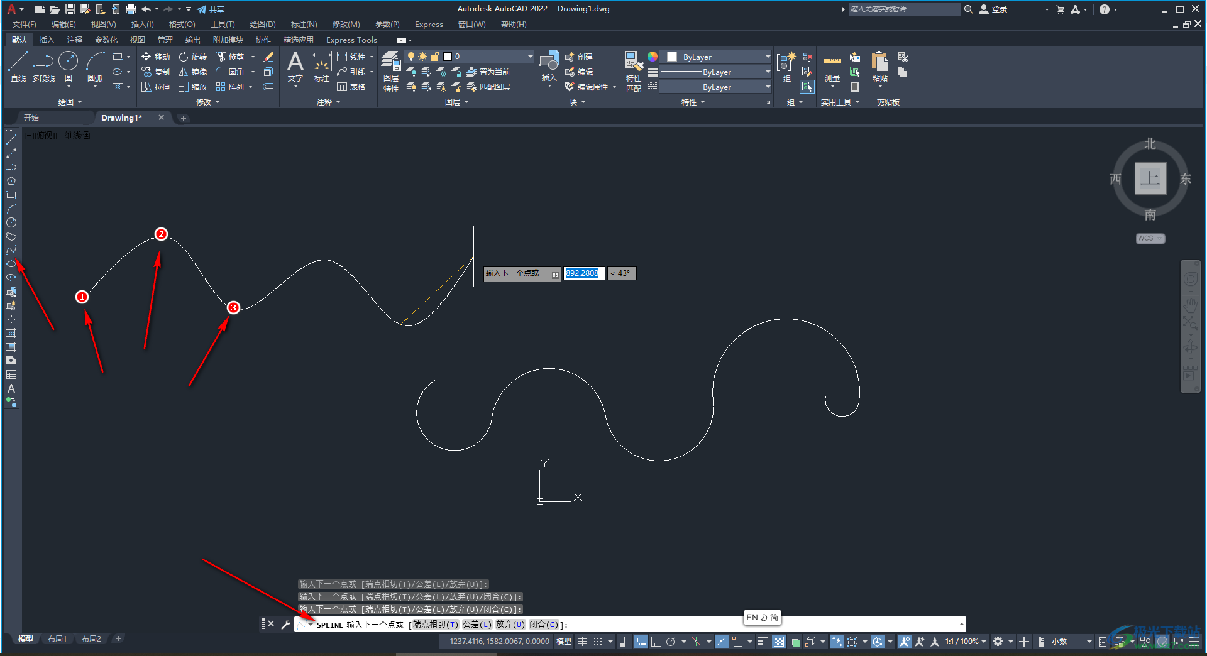Switch to the 插入 ribbon tab
Image resolution: width=1207 pixels, height=656 pixels.
pos(47,40)
